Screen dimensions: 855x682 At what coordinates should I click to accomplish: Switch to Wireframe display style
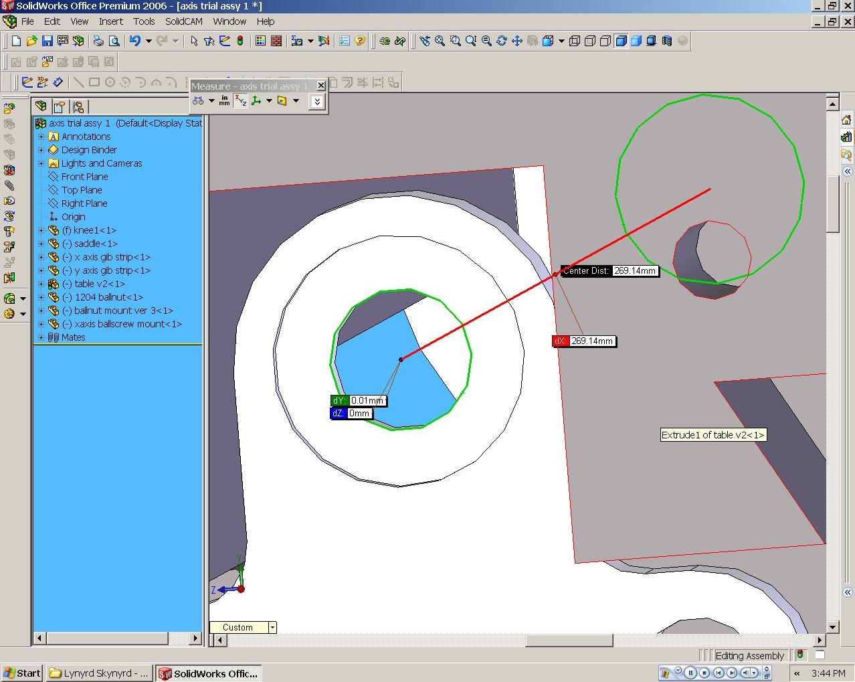pyautogui.click(x=575, y=41)
